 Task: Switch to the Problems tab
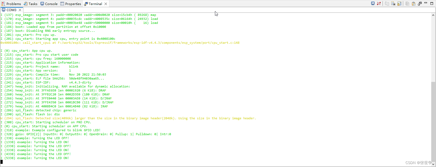(x=11, y=4)
